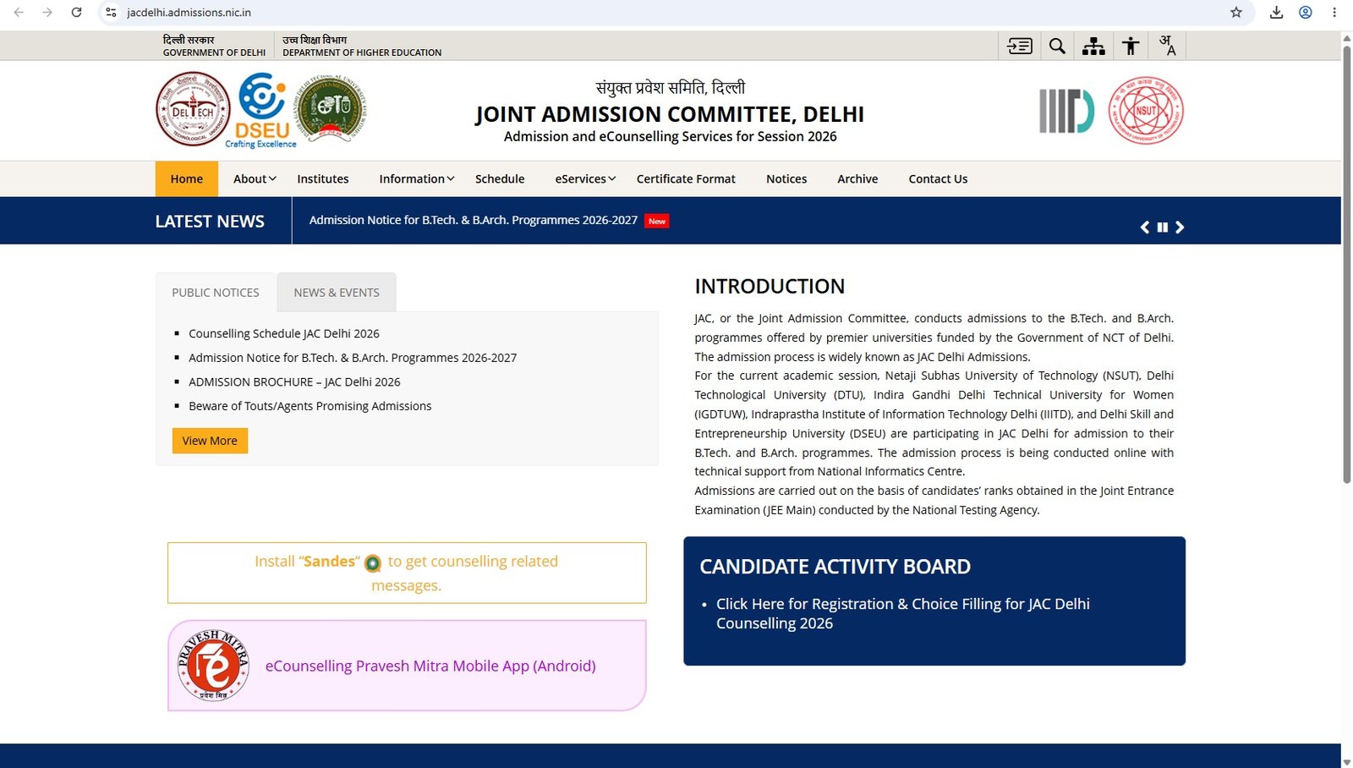
Task: Reload the page with the refresh icon
Action: (x=76, y=13)
